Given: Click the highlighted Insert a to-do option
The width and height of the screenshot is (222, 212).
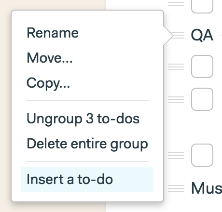Looking at the screenshot, I should 87,179.
